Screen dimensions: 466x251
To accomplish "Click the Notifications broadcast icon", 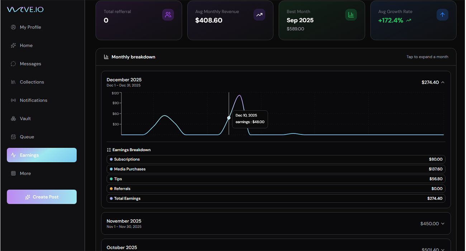I will 13,100.
